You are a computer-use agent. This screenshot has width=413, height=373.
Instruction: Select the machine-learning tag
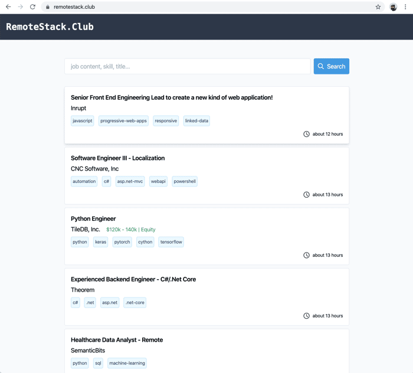127,363
